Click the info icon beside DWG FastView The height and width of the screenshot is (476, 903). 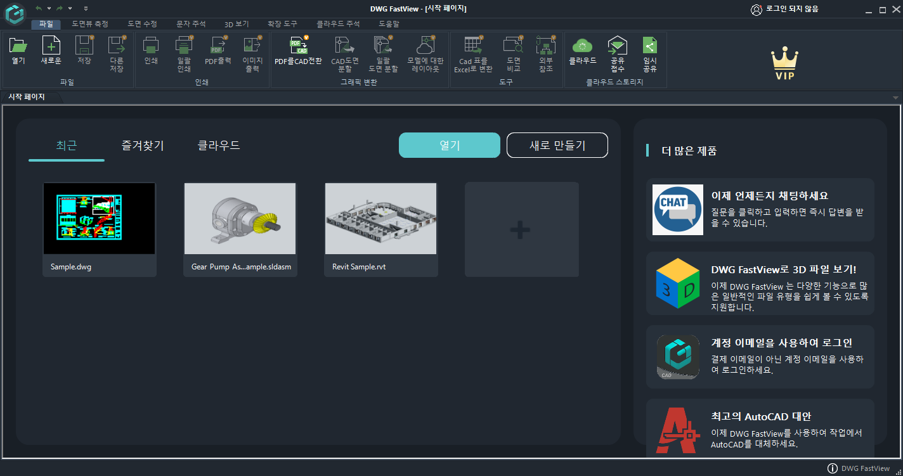click(833, 468)
